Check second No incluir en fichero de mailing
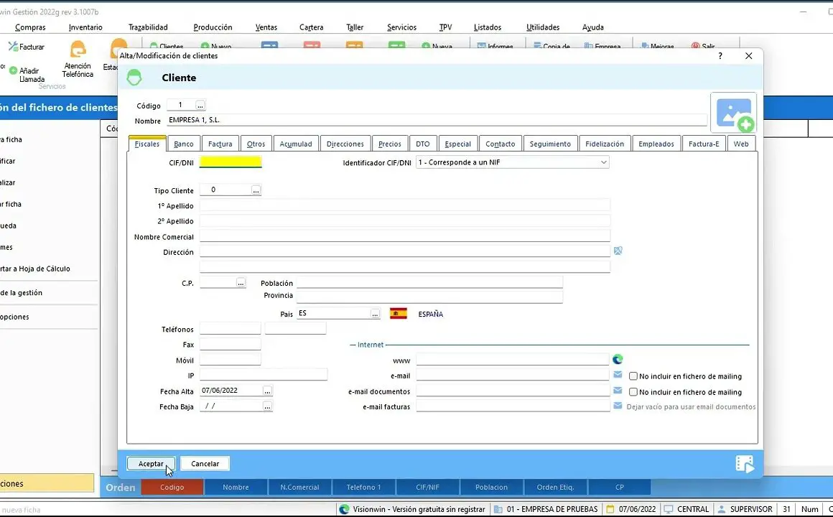The width and height of the screenshot is (833, 517). coord(633,392)
